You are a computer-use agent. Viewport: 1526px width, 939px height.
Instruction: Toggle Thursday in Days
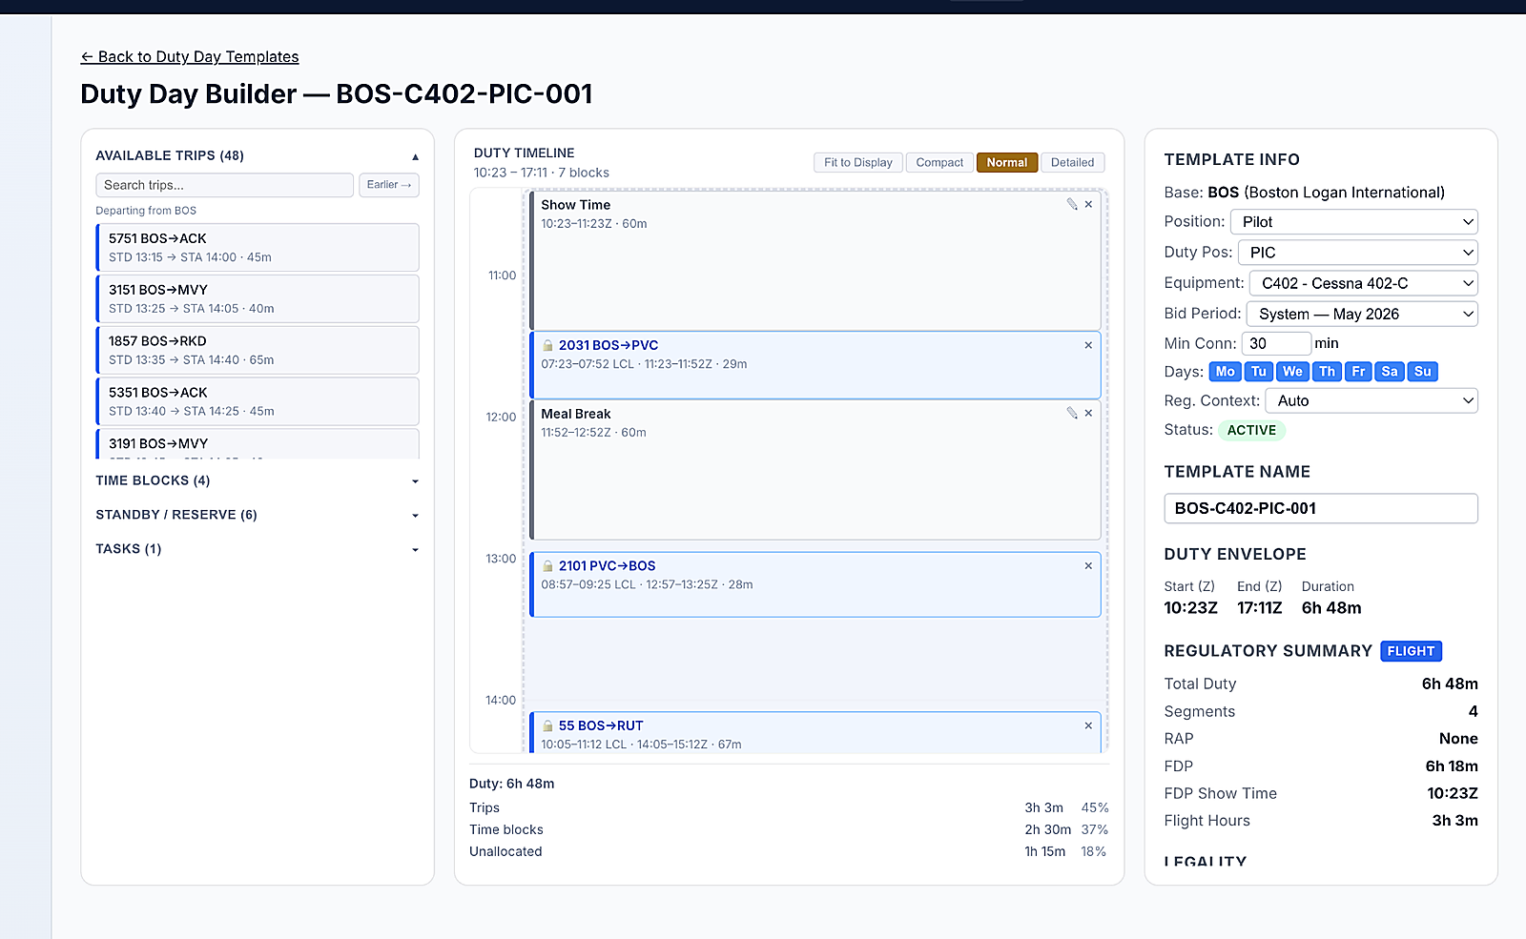pos(1327,372)
